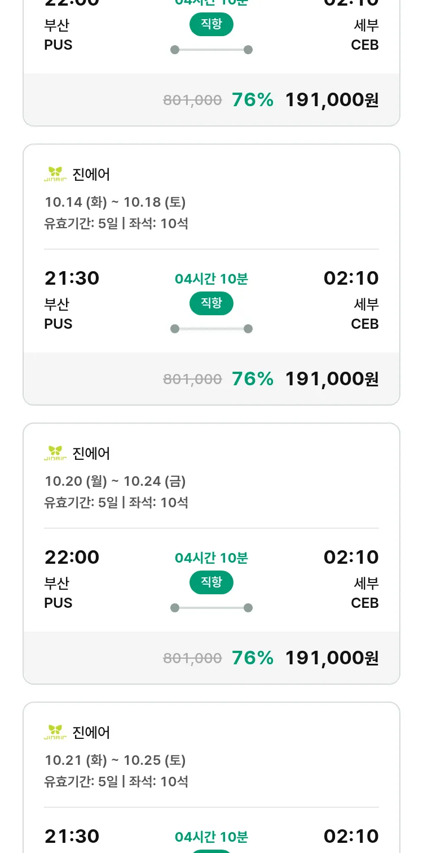Open the 10.21 (화) ~ 10.25 (토) date range
This screenshot has height=853, width=423.
[115, 760]
